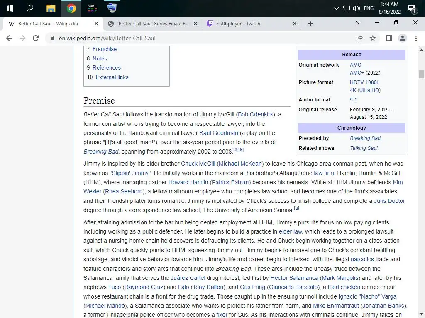
Task: Open the Michael McKean link
Action: click(x=240, y=164)
